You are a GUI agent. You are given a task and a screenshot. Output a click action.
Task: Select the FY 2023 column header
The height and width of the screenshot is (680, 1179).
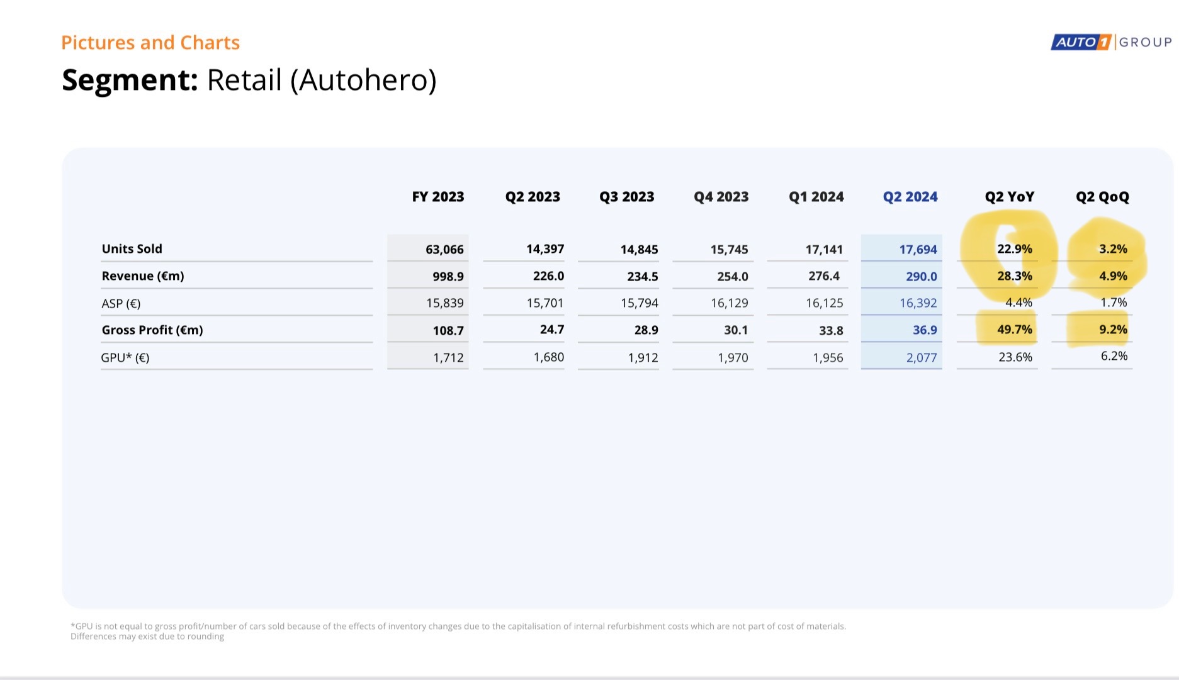(x=437, y=197)
